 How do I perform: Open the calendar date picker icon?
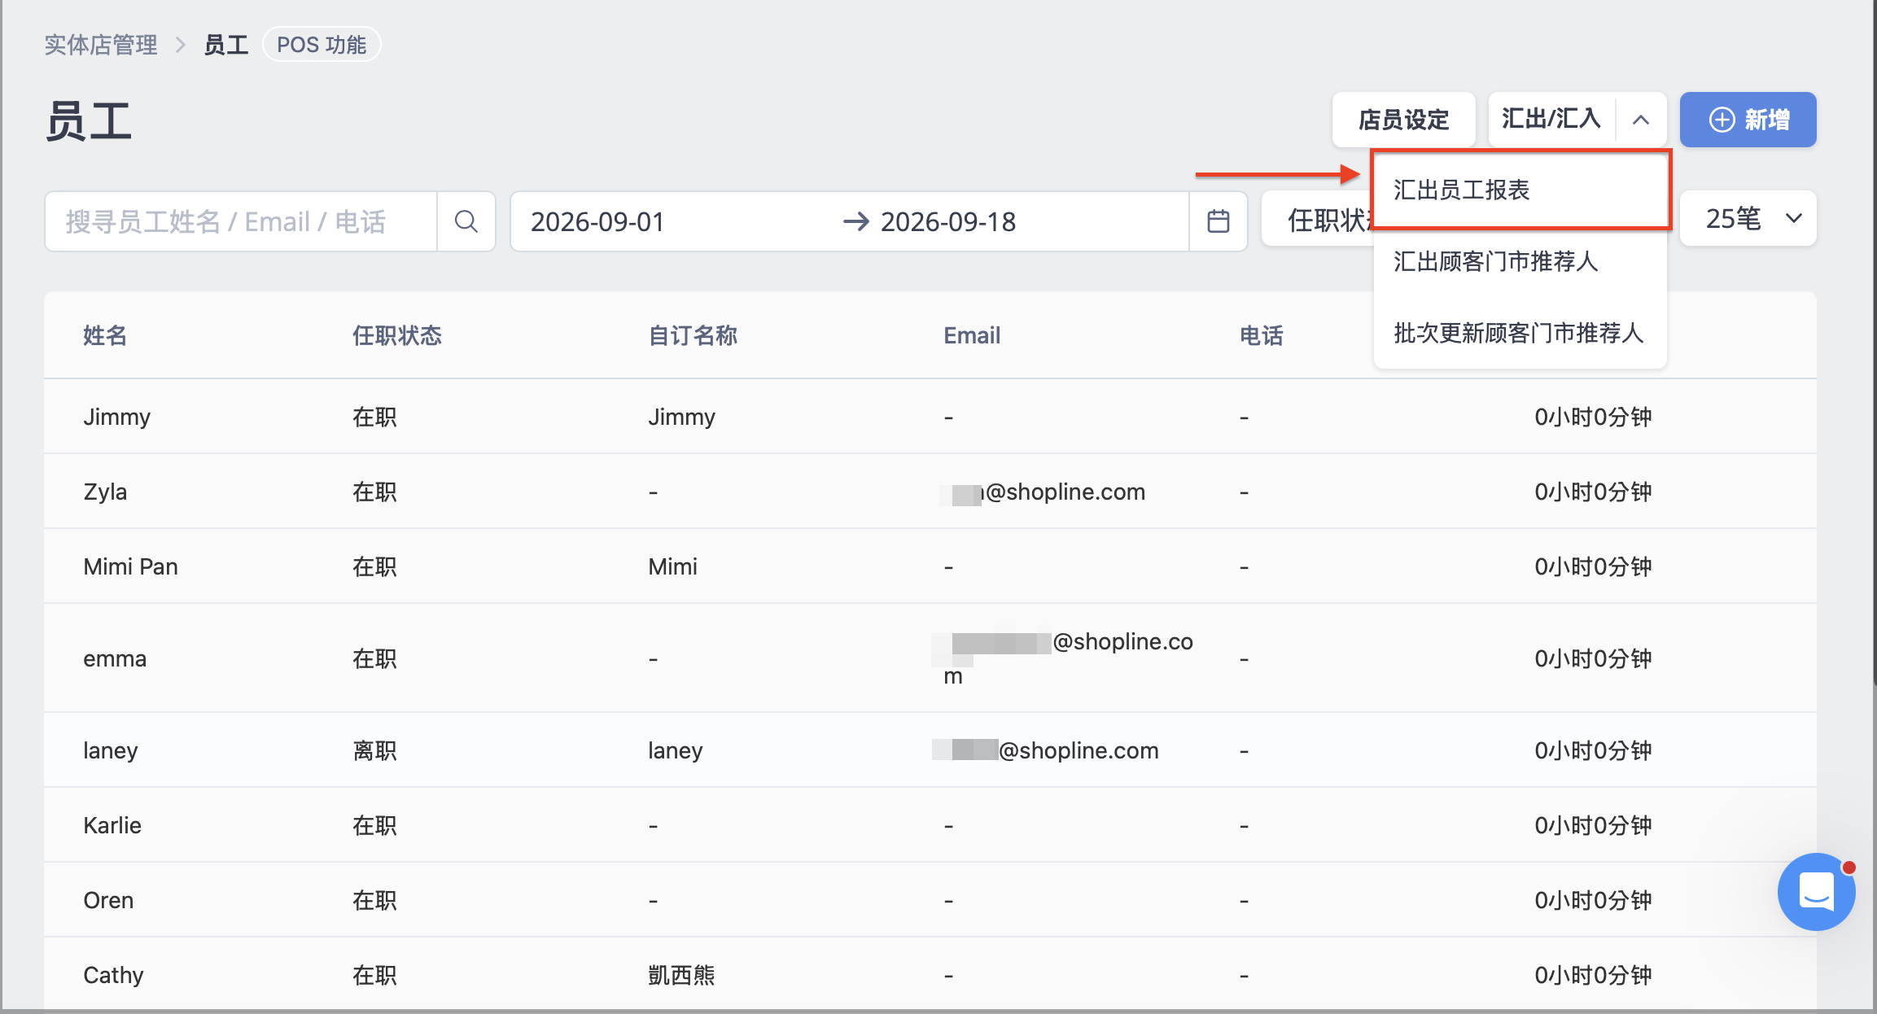[1218, 221]
